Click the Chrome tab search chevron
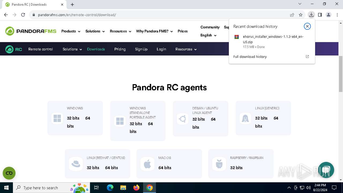The image size is (343, 193). (300, 4)
